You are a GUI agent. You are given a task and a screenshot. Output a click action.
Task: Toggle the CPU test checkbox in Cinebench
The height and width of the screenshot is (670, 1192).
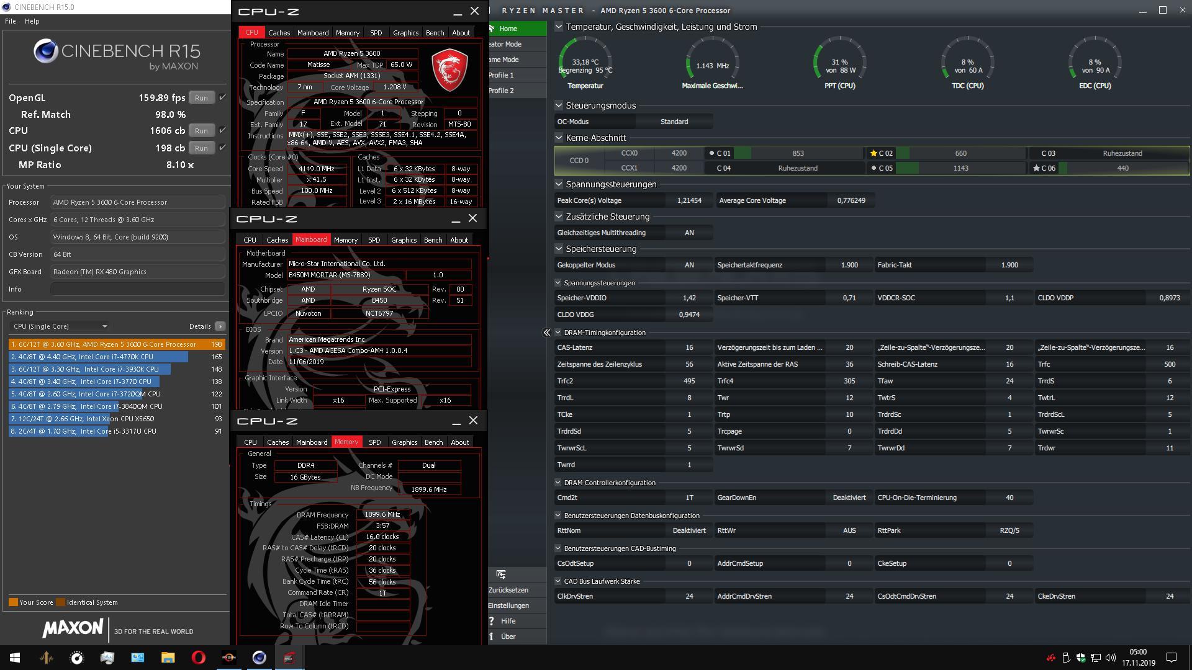coord(222,130)
